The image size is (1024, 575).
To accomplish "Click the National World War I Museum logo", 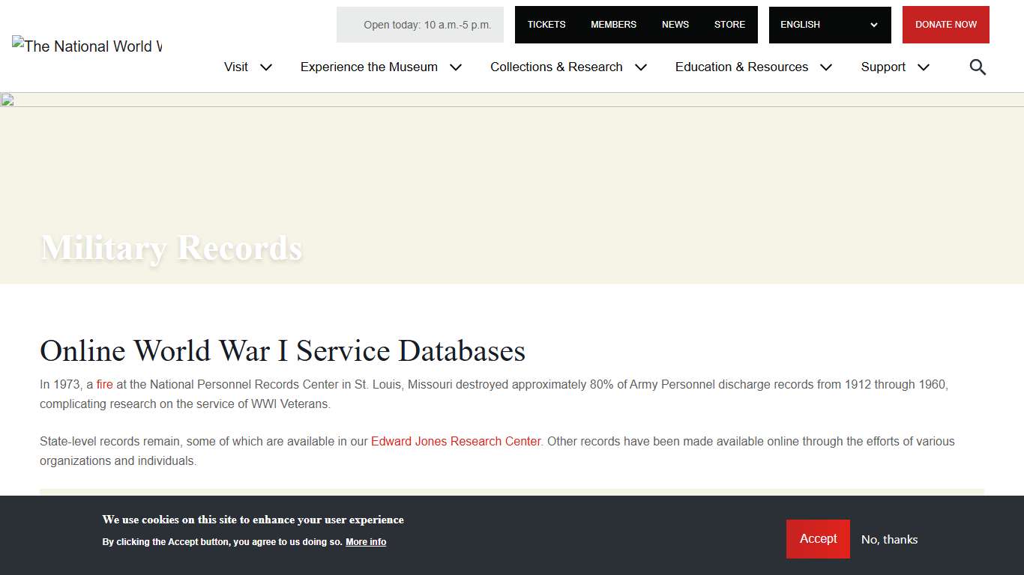I will [x=87, y=46].
